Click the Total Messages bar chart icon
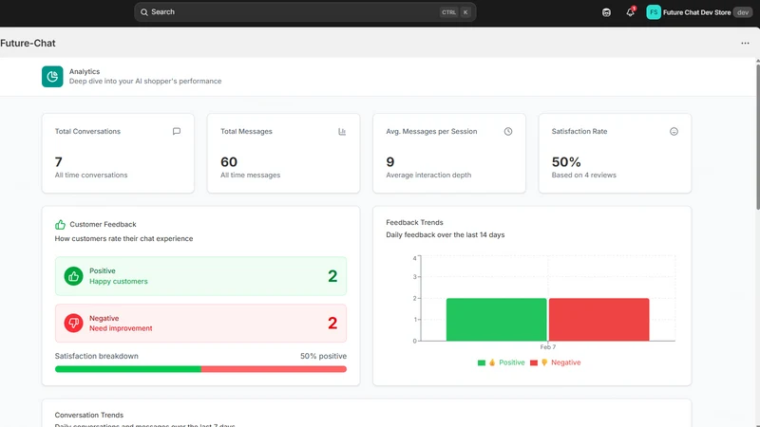The image size is (760, 427). [x=342, y=132]
